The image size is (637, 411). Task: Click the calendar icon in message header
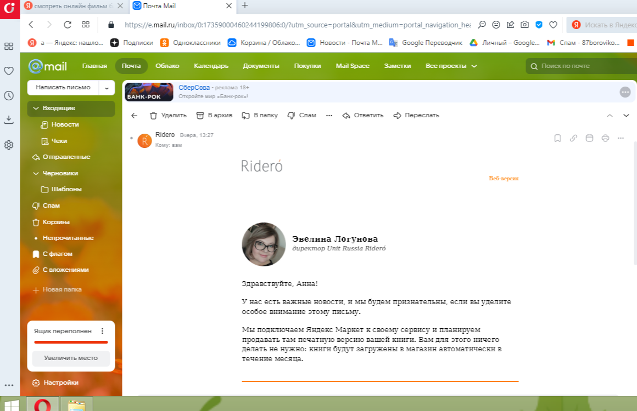pyautogui.click(x=589, y=138)
